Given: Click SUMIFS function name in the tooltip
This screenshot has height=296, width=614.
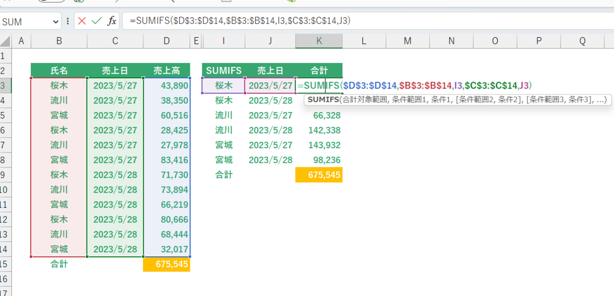Looking at the screenshot, I should pos(323,100).
